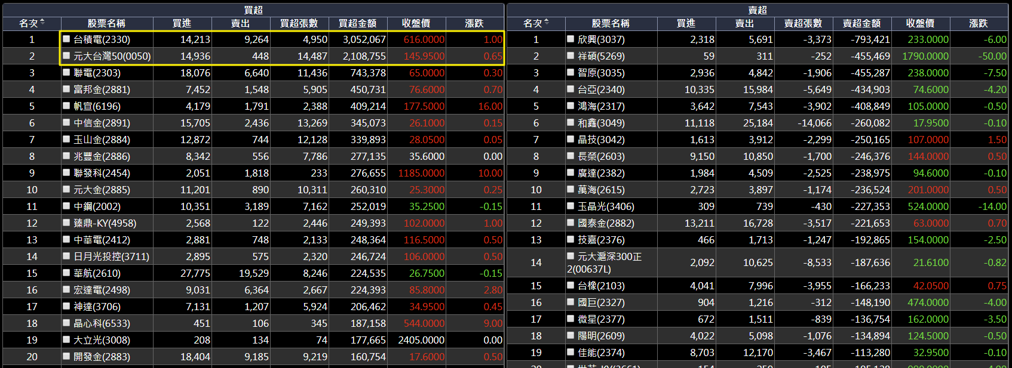This screenshot has height=368, width=1012.
Task: Click on stock name 晶心科(6533)
Action: tap(102, 323)
